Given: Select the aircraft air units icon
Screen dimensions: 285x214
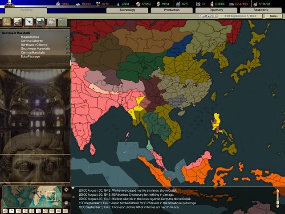Looking at the screenshot, I should pos(29,21).
